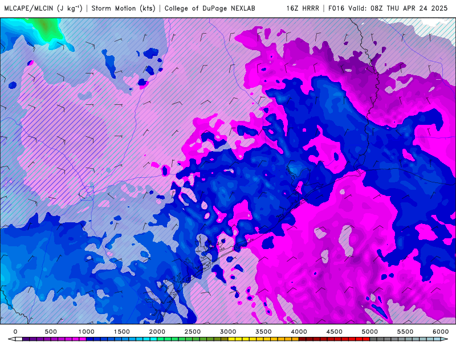Click the 500 label on the color scale
The height and width of the screenshot is (342, 456).
click(x=51, y=332)
